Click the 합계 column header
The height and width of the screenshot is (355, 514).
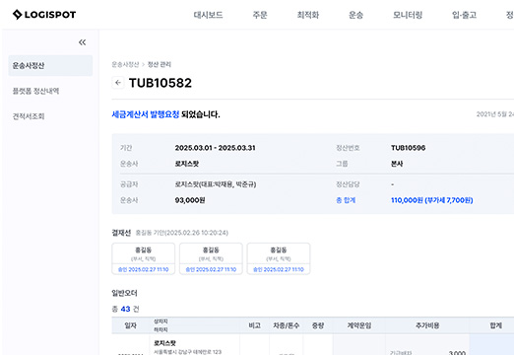pos(495,325)
